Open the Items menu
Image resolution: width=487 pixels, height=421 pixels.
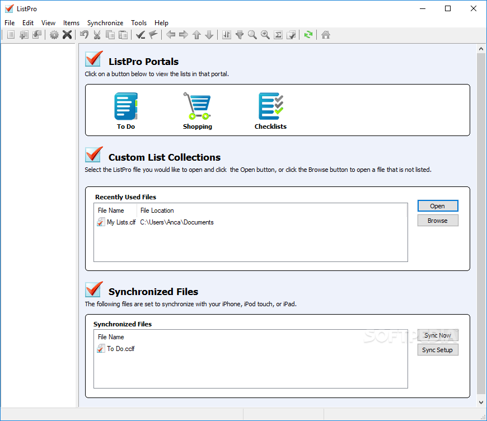pyautogui.click(x=71, y=23)
